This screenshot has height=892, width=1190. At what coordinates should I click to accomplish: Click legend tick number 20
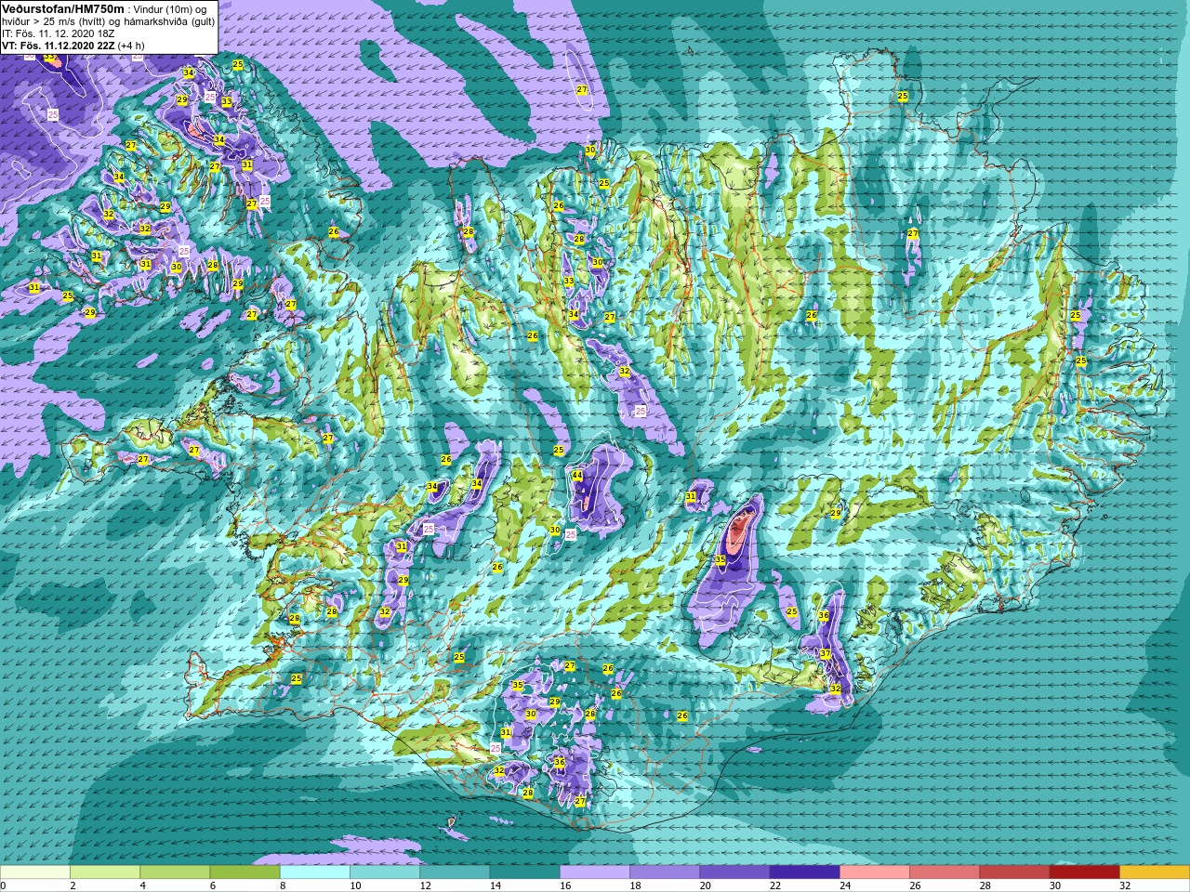(x=706, y=885)
